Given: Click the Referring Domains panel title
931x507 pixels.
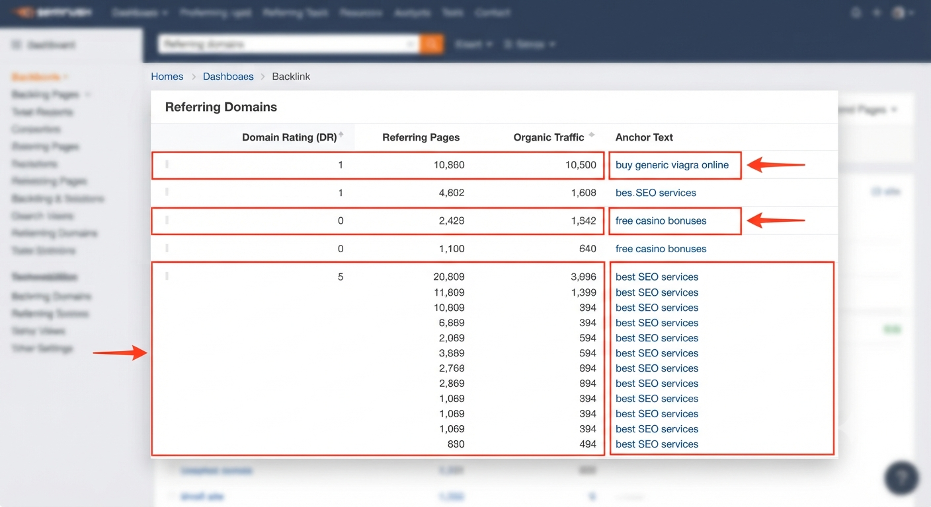Looking at the screenshot, I should point(221,107).
